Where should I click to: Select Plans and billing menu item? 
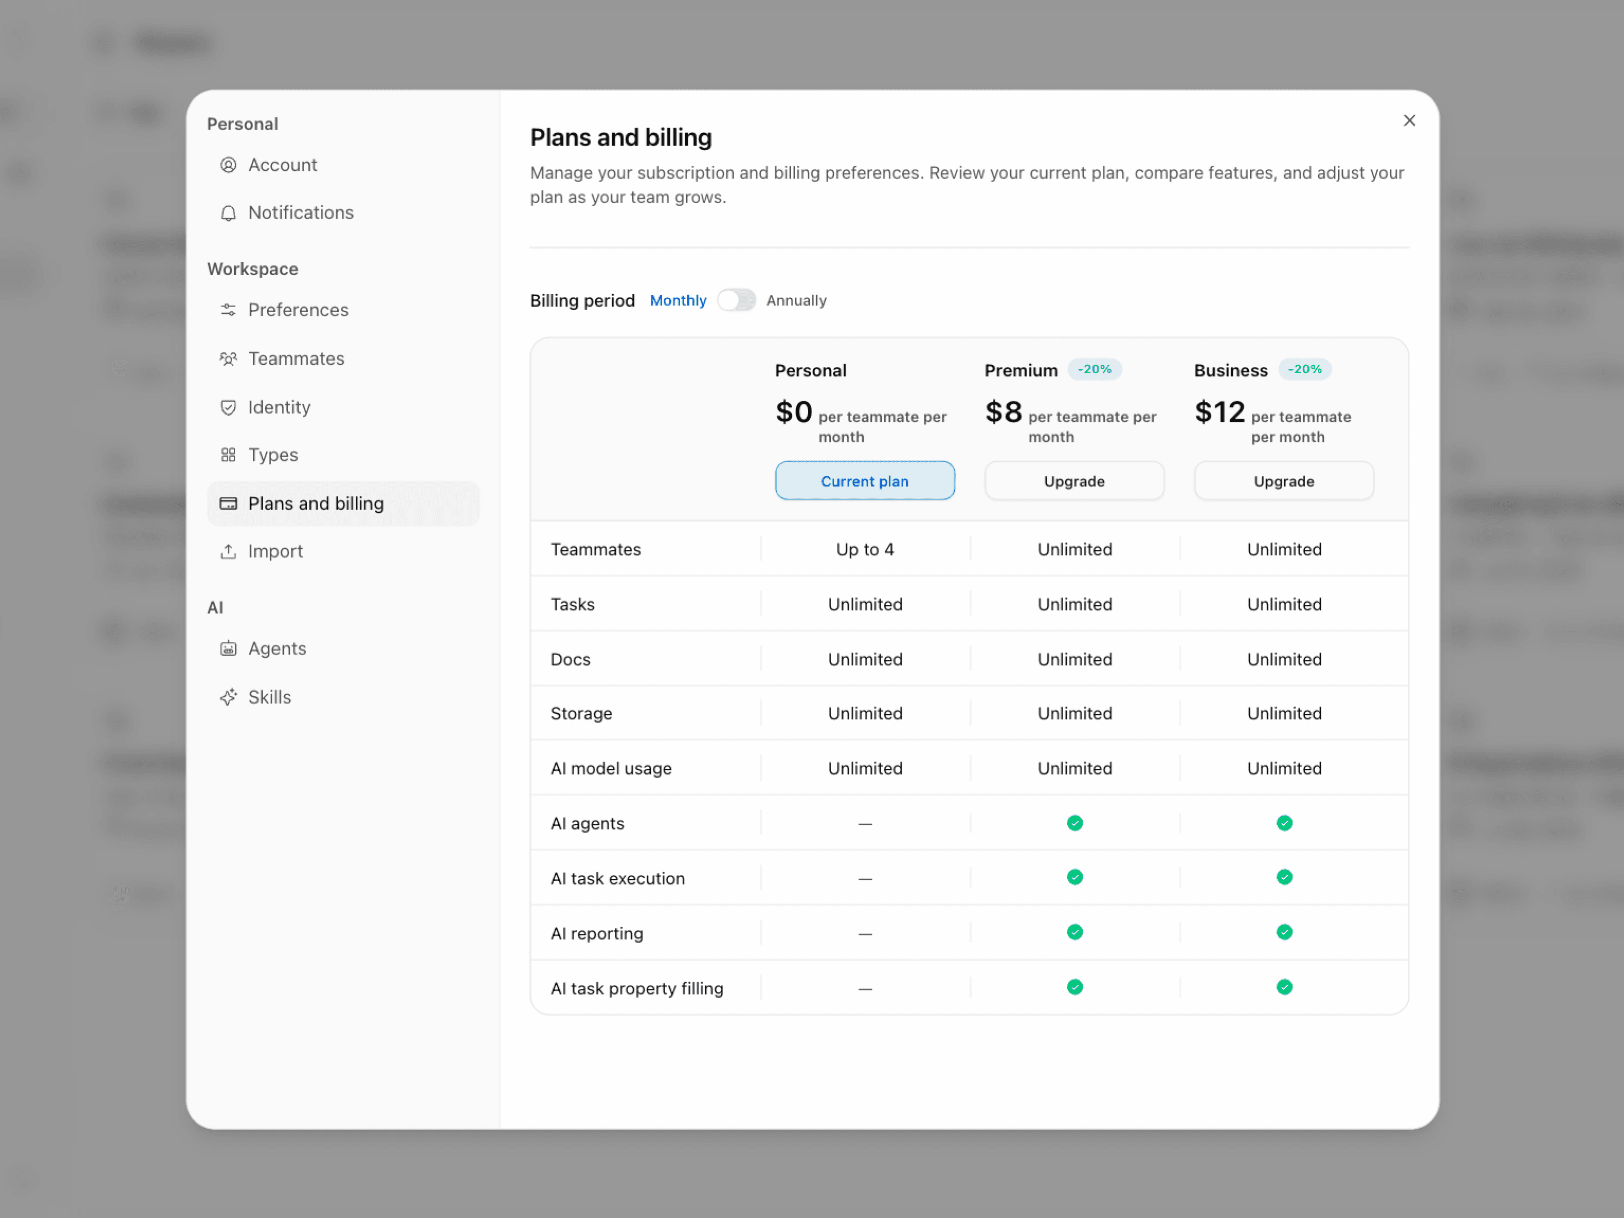(343, 504)
